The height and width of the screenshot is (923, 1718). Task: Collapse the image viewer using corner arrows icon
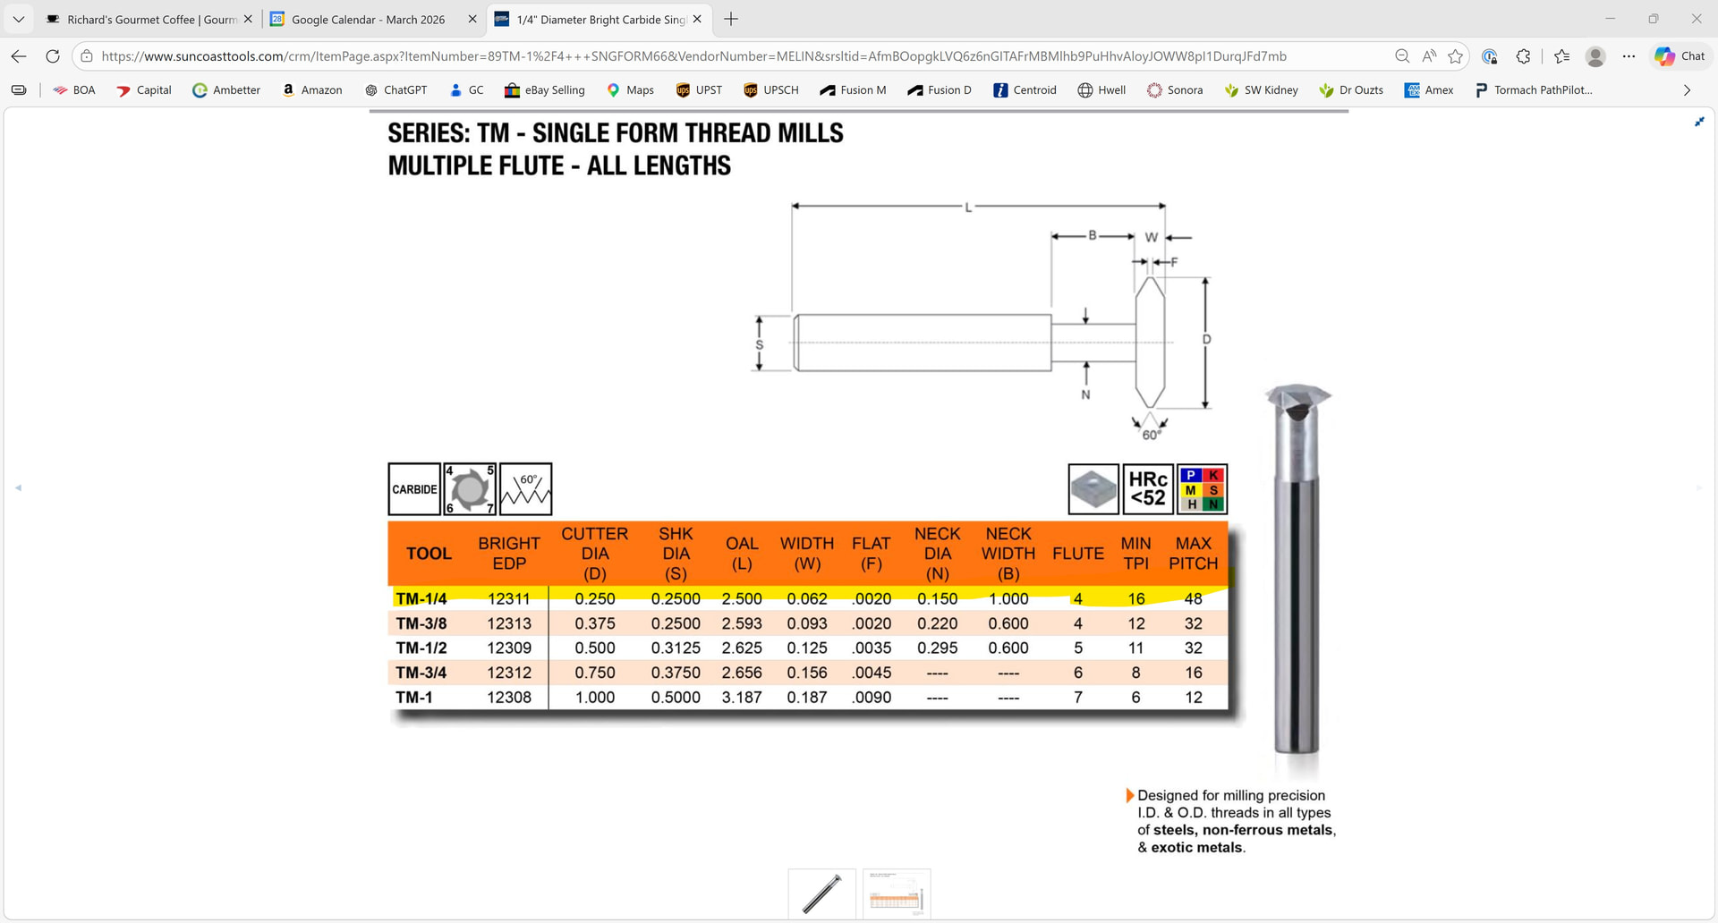(1699, 122)
